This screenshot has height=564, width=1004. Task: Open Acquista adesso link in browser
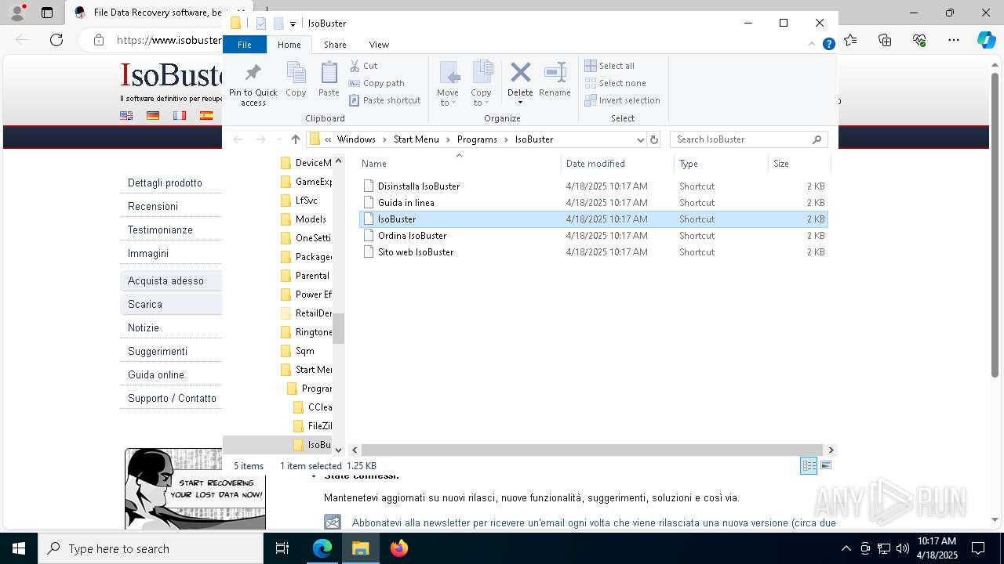(166, 280)
